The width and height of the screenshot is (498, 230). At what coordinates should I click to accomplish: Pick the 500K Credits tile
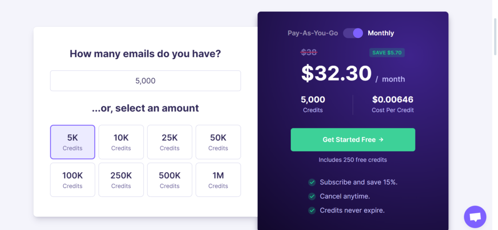[x=170, y=180]
